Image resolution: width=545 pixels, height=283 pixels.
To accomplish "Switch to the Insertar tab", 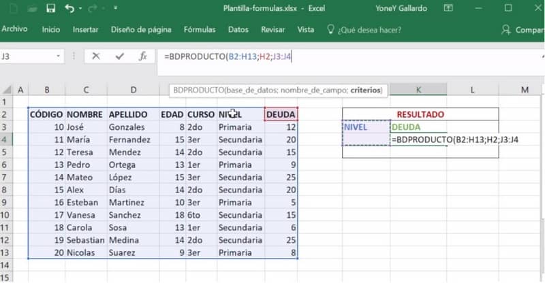I will [85, 30].
